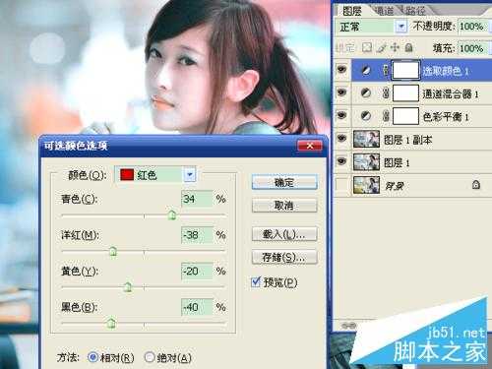
Task: Hide the 选取颜色 1 layer
Action: click(x=341, y=70)
